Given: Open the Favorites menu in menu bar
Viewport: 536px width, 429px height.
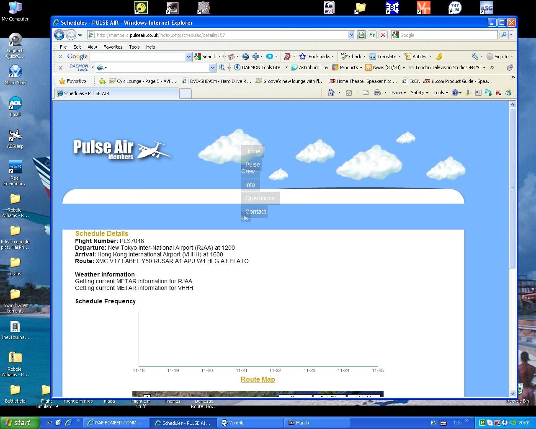Looking at the screenshot, I should pos(113,47).
